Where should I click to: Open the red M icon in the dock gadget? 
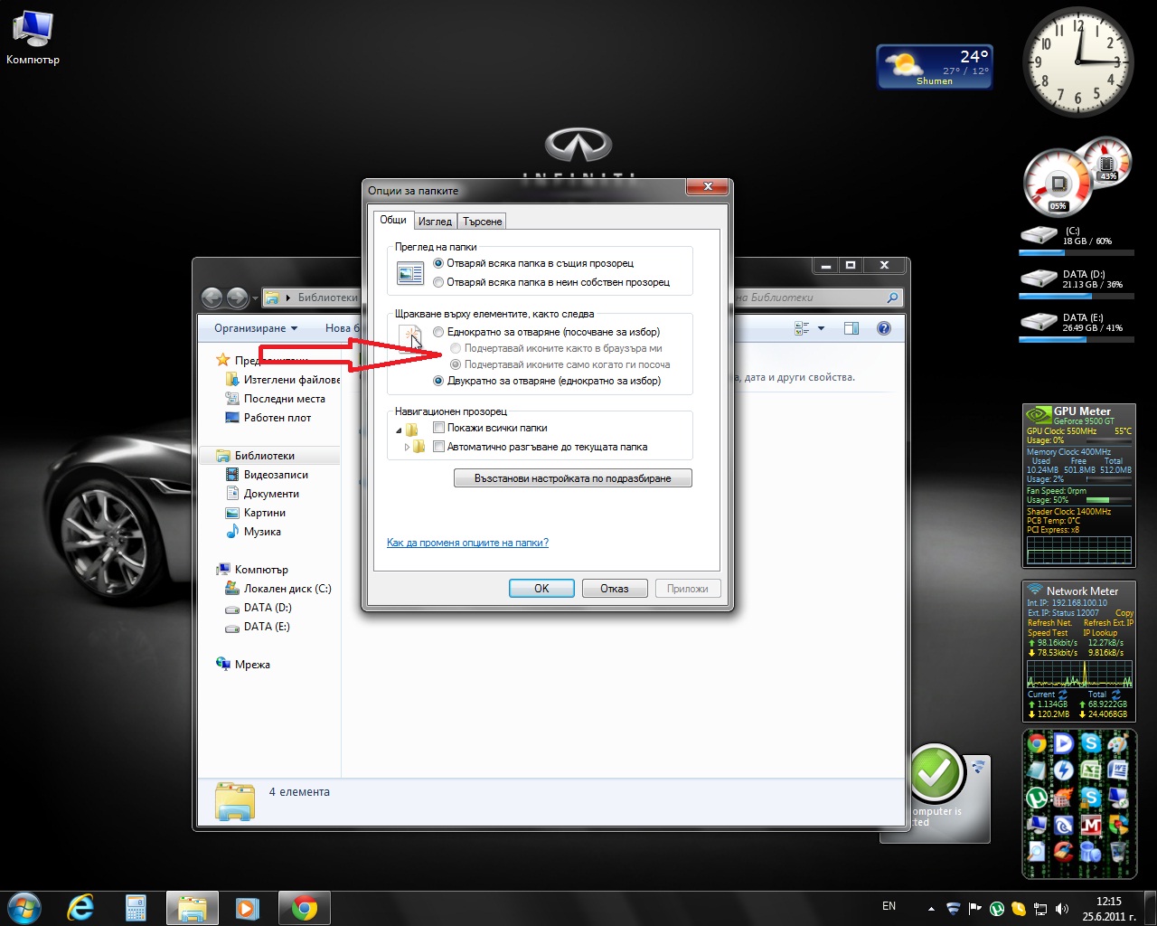point(1091,825)
